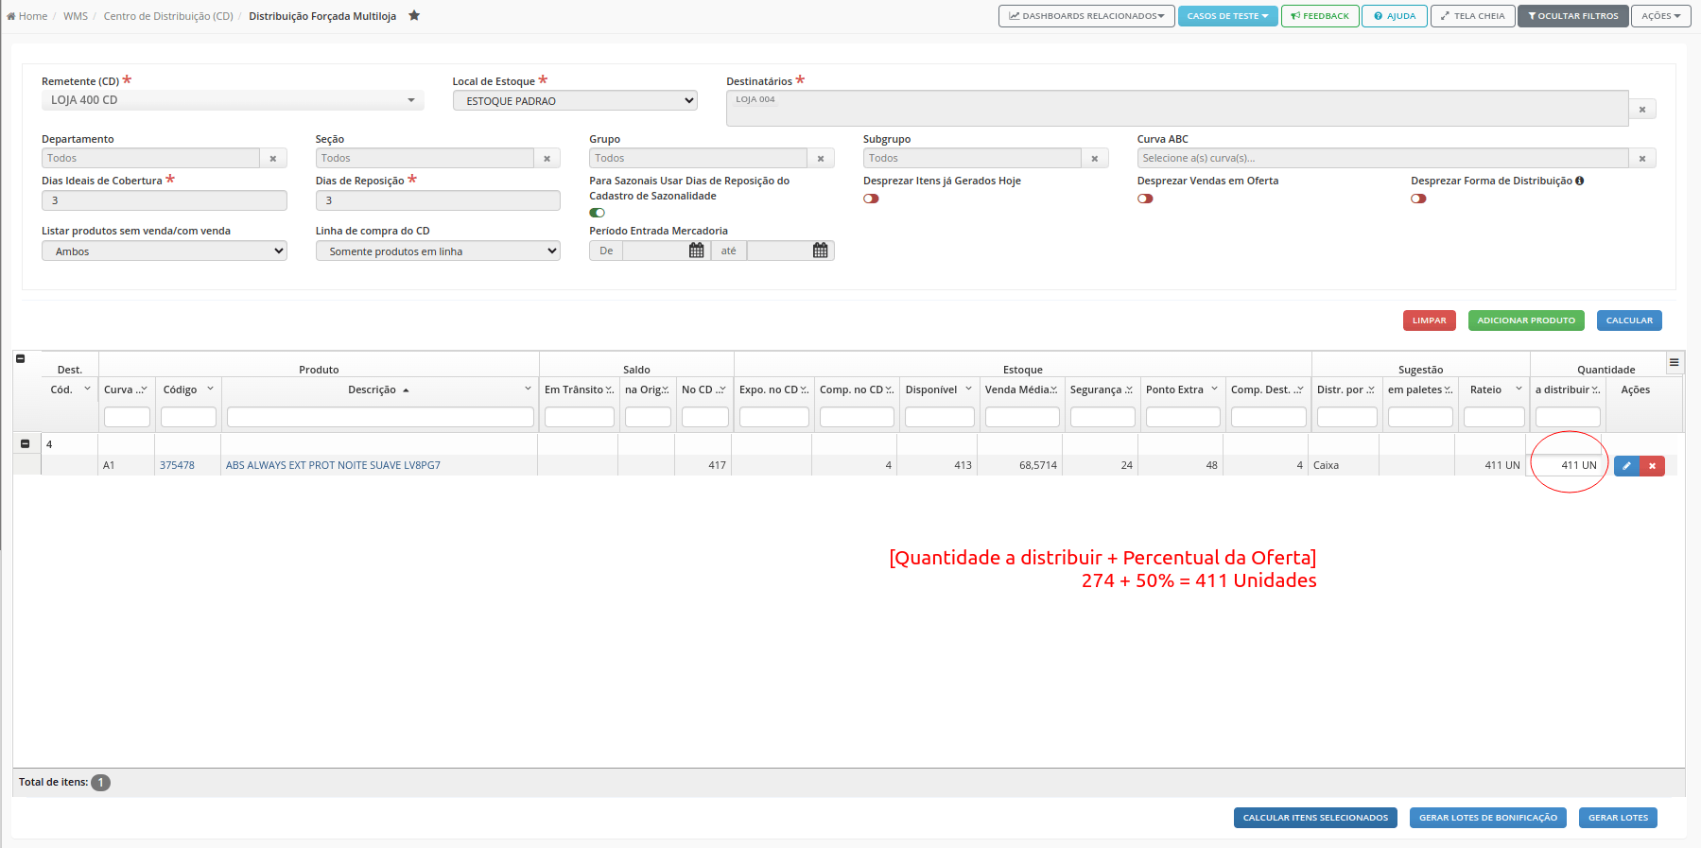Clear the Departamento filter with x icon
Image resolution: width=1701 pixels, height=848 pixels.
(x=273, y=158)
